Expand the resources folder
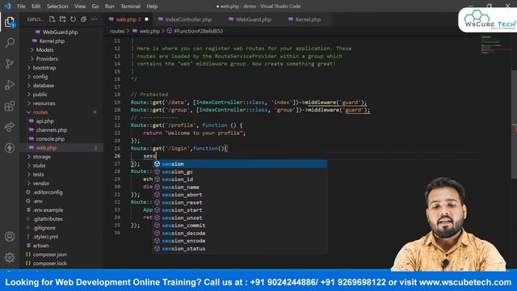The width and height of the screenshot is (517, 291). click(44, 103)
